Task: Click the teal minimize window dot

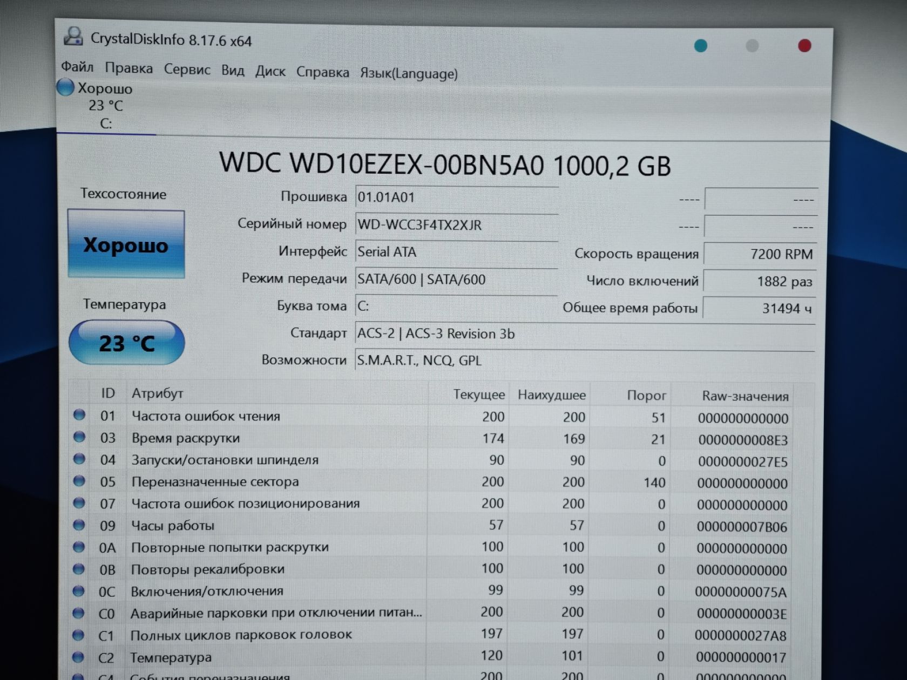Action: (x=701, y=45)
